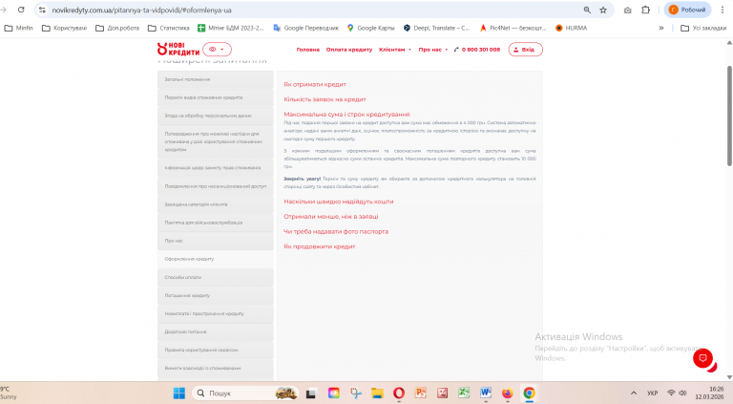Select the Загальні положення sidebar tab

tap(216, 79)
